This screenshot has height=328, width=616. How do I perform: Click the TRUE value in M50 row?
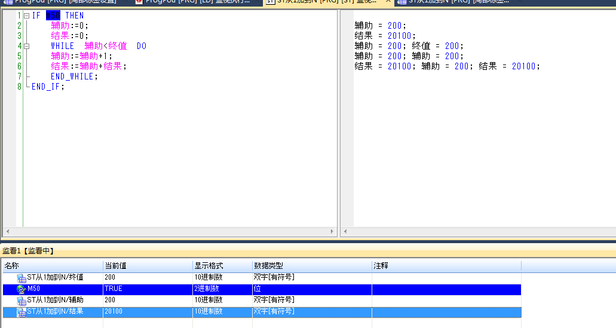click(114, 289)
